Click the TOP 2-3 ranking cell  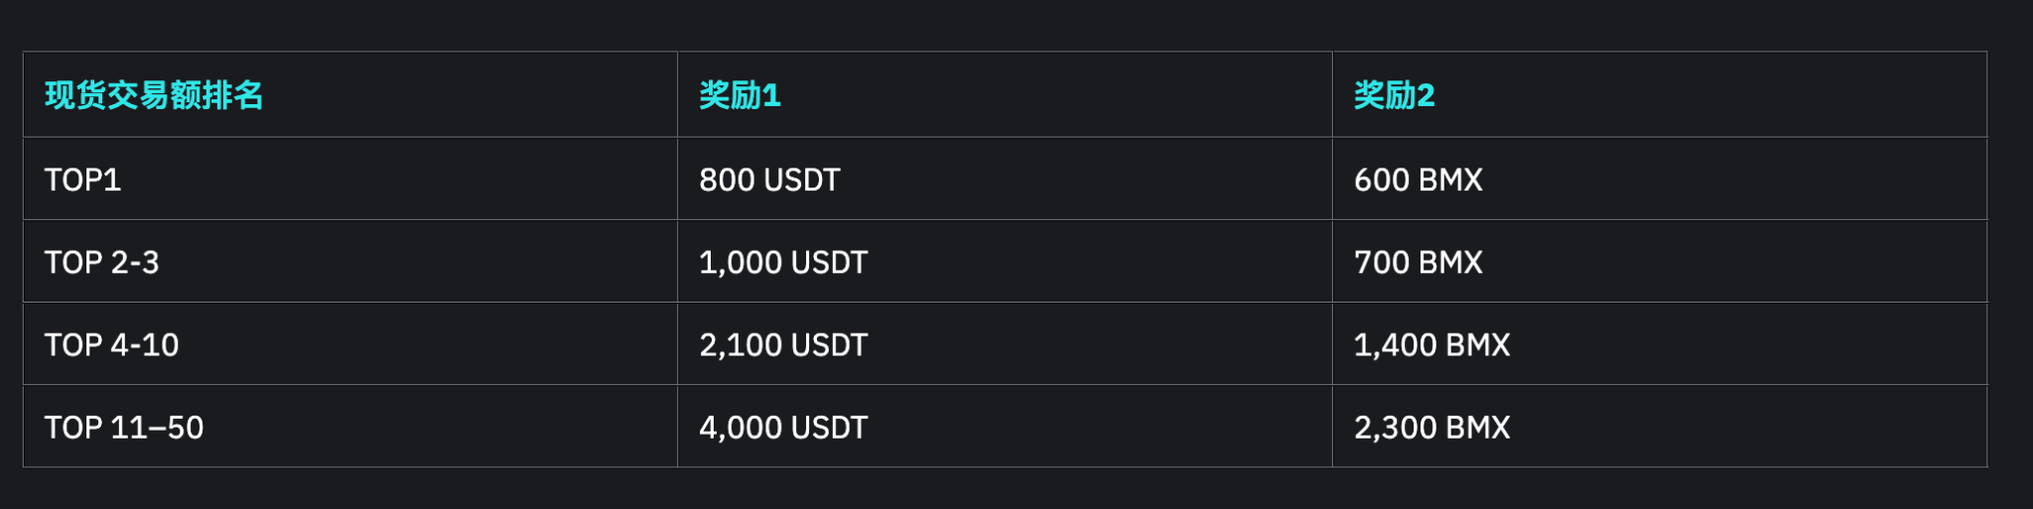[x=101, y=262]
